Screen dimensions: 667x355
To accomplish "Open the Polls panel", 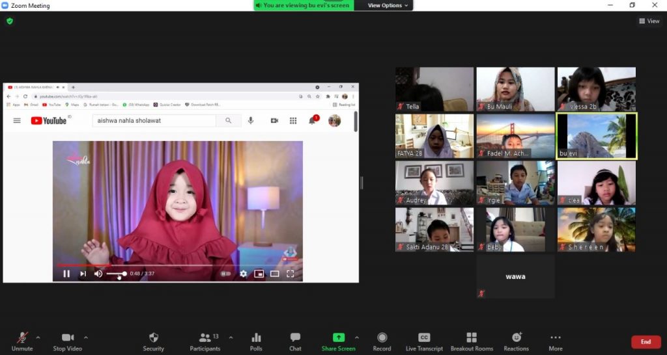I will pos(256,338).
